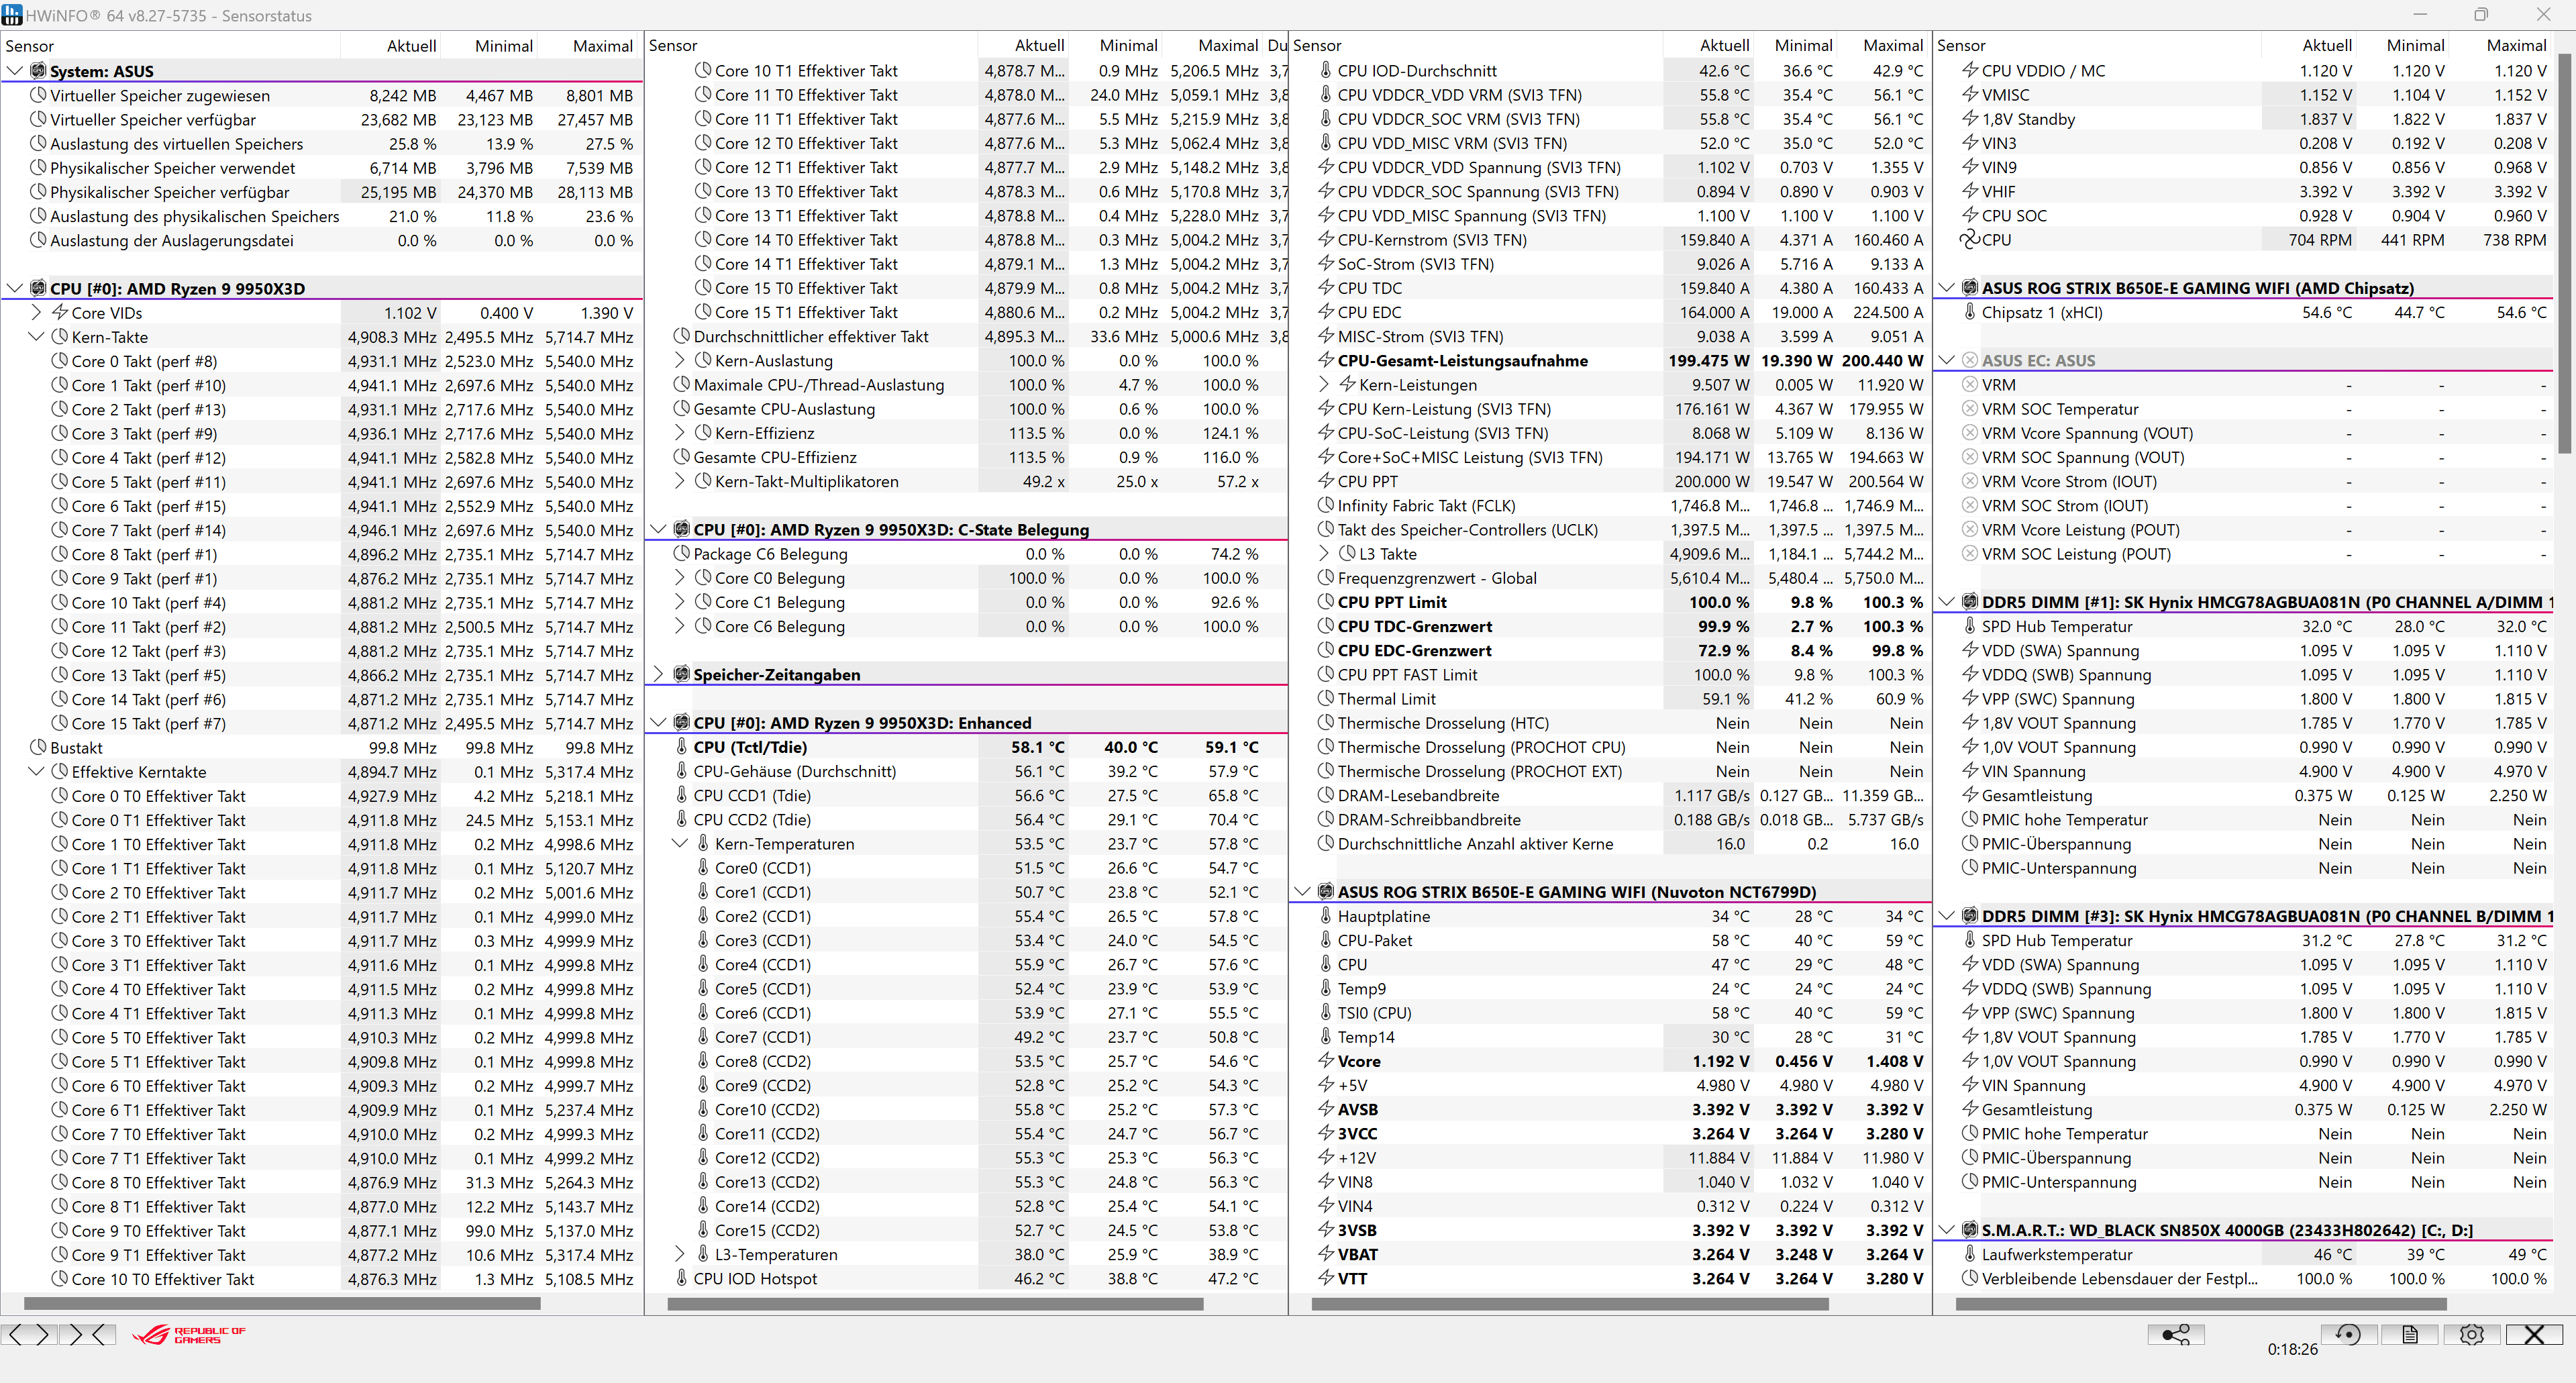Click lightning icon beside CPU VDDIO / MC
2576x1383 pixels.
[x=1969, y=70]
